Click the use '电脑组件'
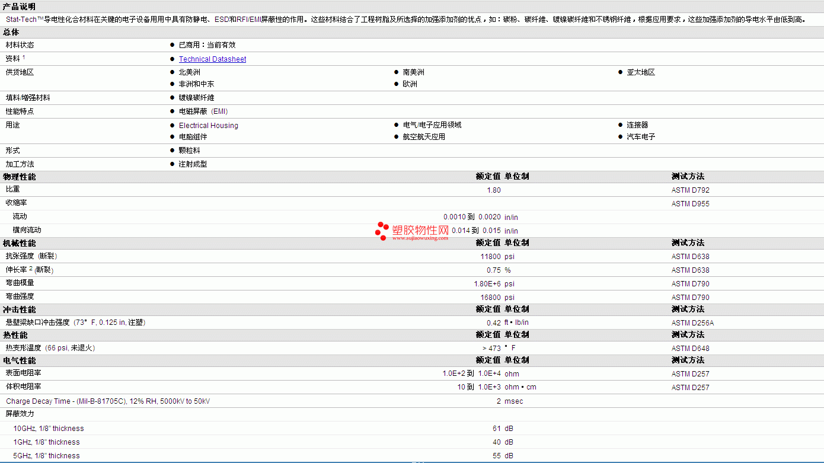The height and width of the screenshot is (463, 824). 193,137
